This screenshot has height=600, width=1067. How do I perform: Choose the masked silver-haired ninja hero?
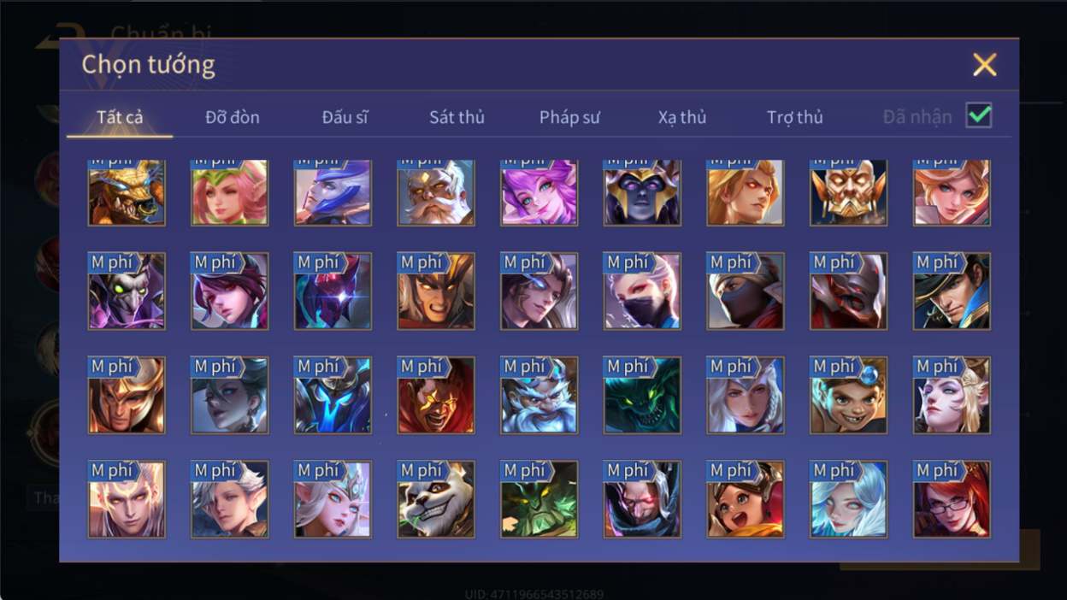click(642, 291)
